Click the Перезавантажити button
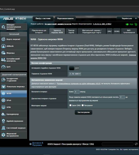Image resolution: width=139 pixels, height=155 pixels. pyautogui.click(x=65, y=19)
